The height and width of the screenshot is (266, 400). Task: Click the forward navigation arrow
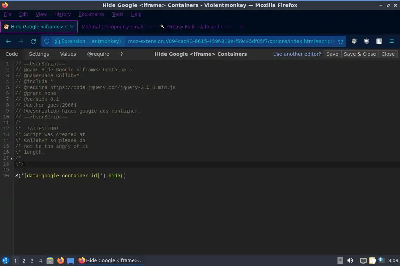21,41
